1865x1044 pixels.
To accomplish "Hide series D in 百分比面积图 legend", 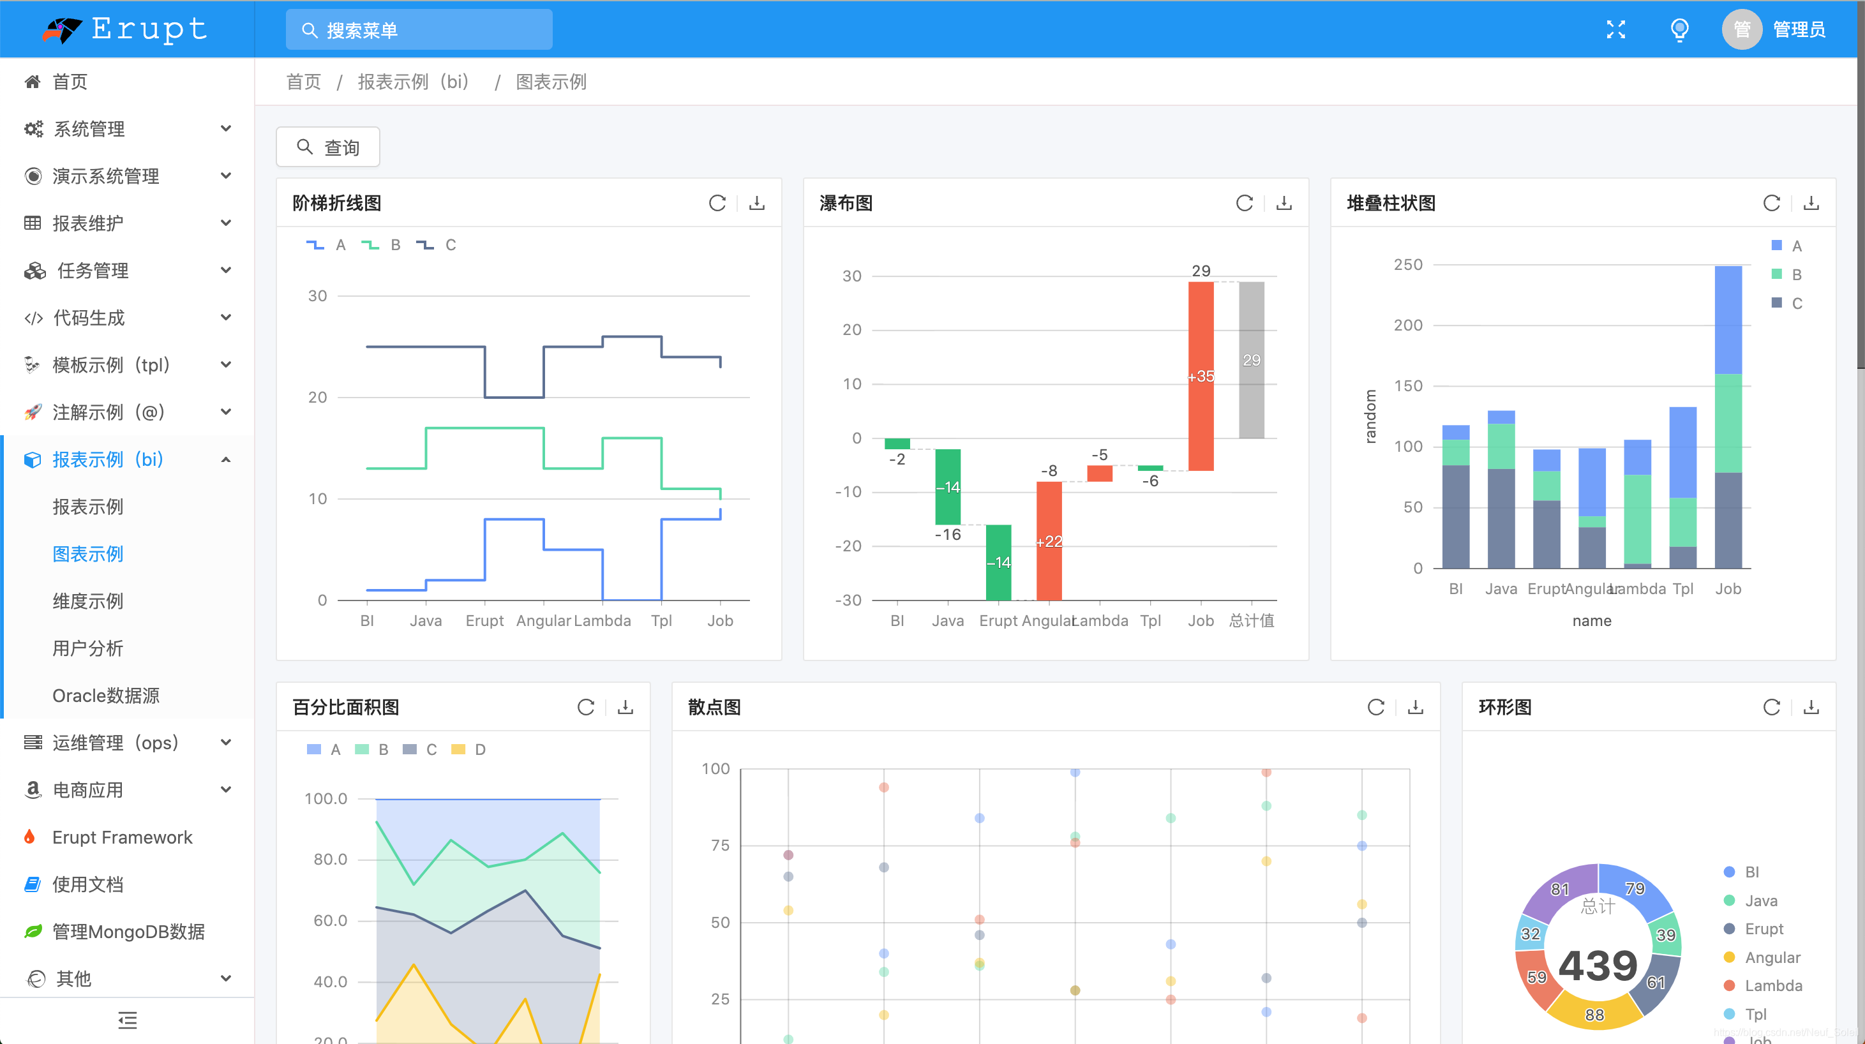I will click(468, 749).
